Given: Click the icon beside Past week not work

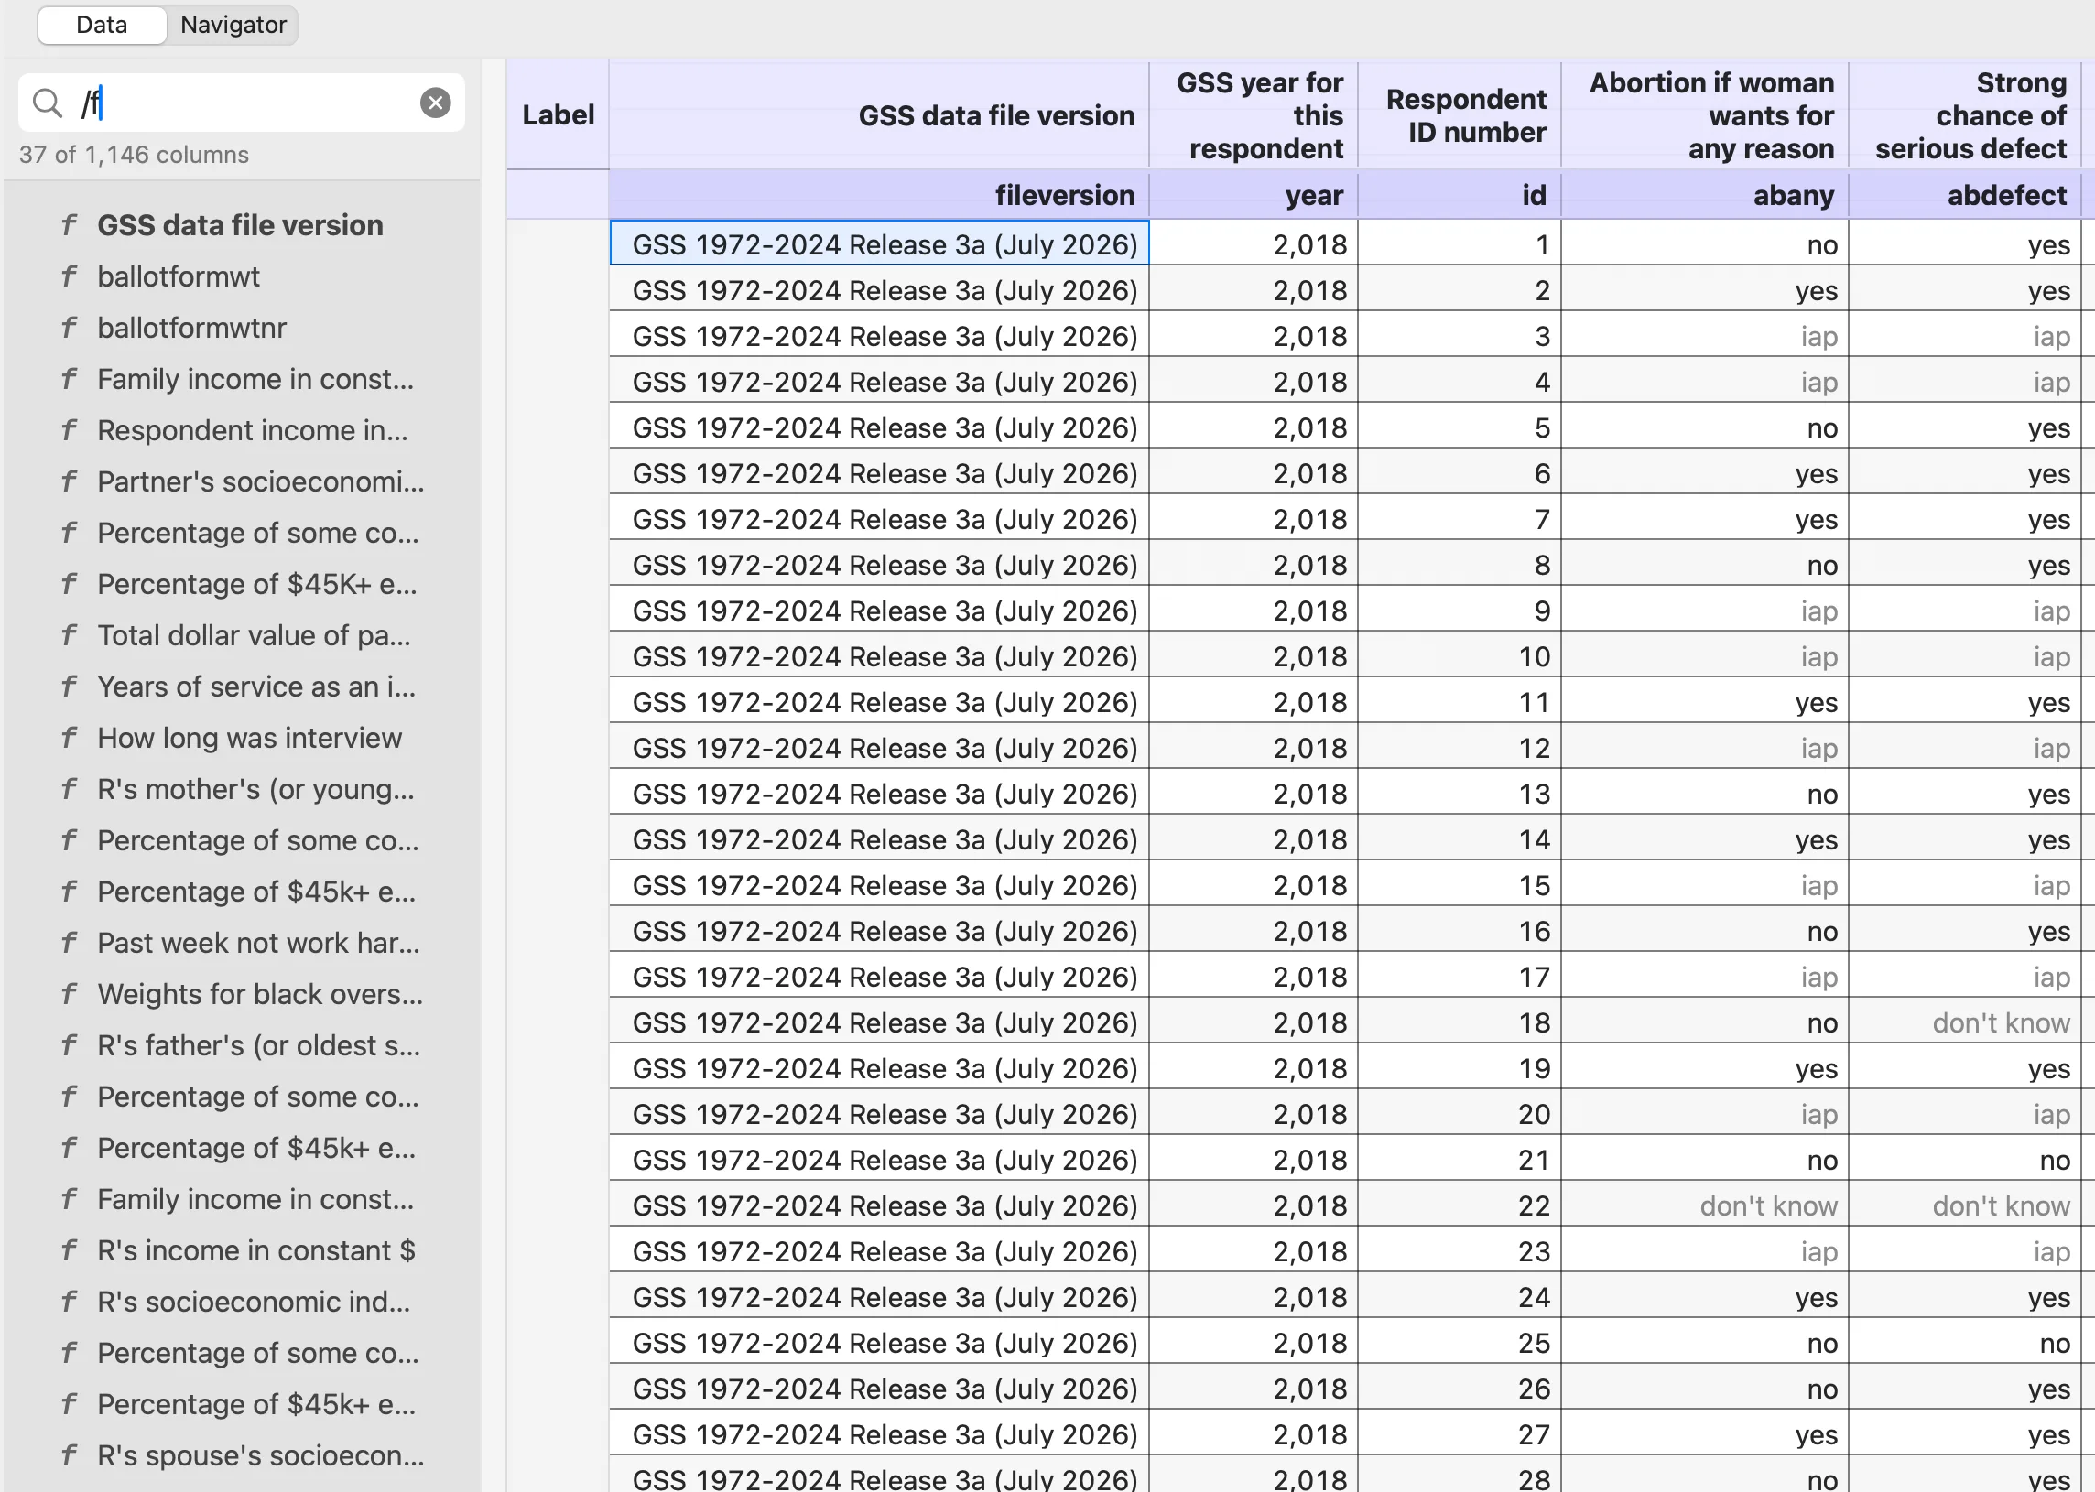Looking at the screenshot, I should click(70, 943).
